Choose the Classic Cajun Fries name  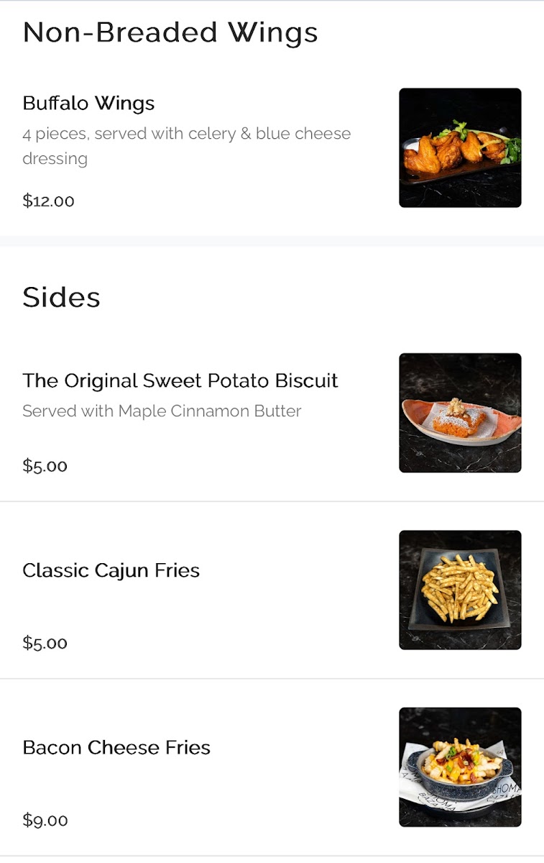coord(111,570)
